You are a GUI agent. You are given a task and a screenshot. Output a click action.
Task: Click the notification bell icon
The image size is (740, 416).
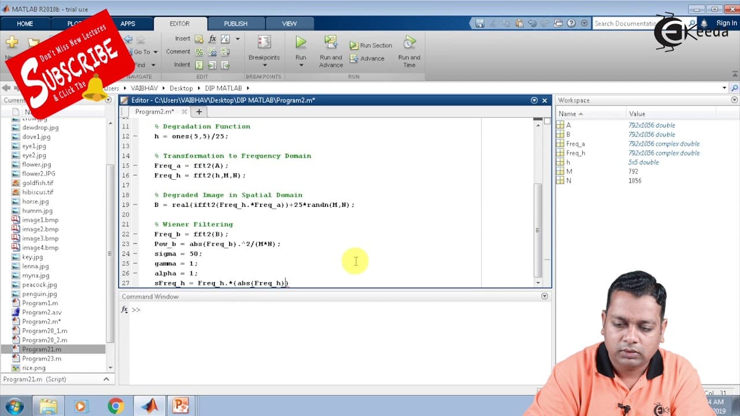pyautogui.click(x=704, y=24)
